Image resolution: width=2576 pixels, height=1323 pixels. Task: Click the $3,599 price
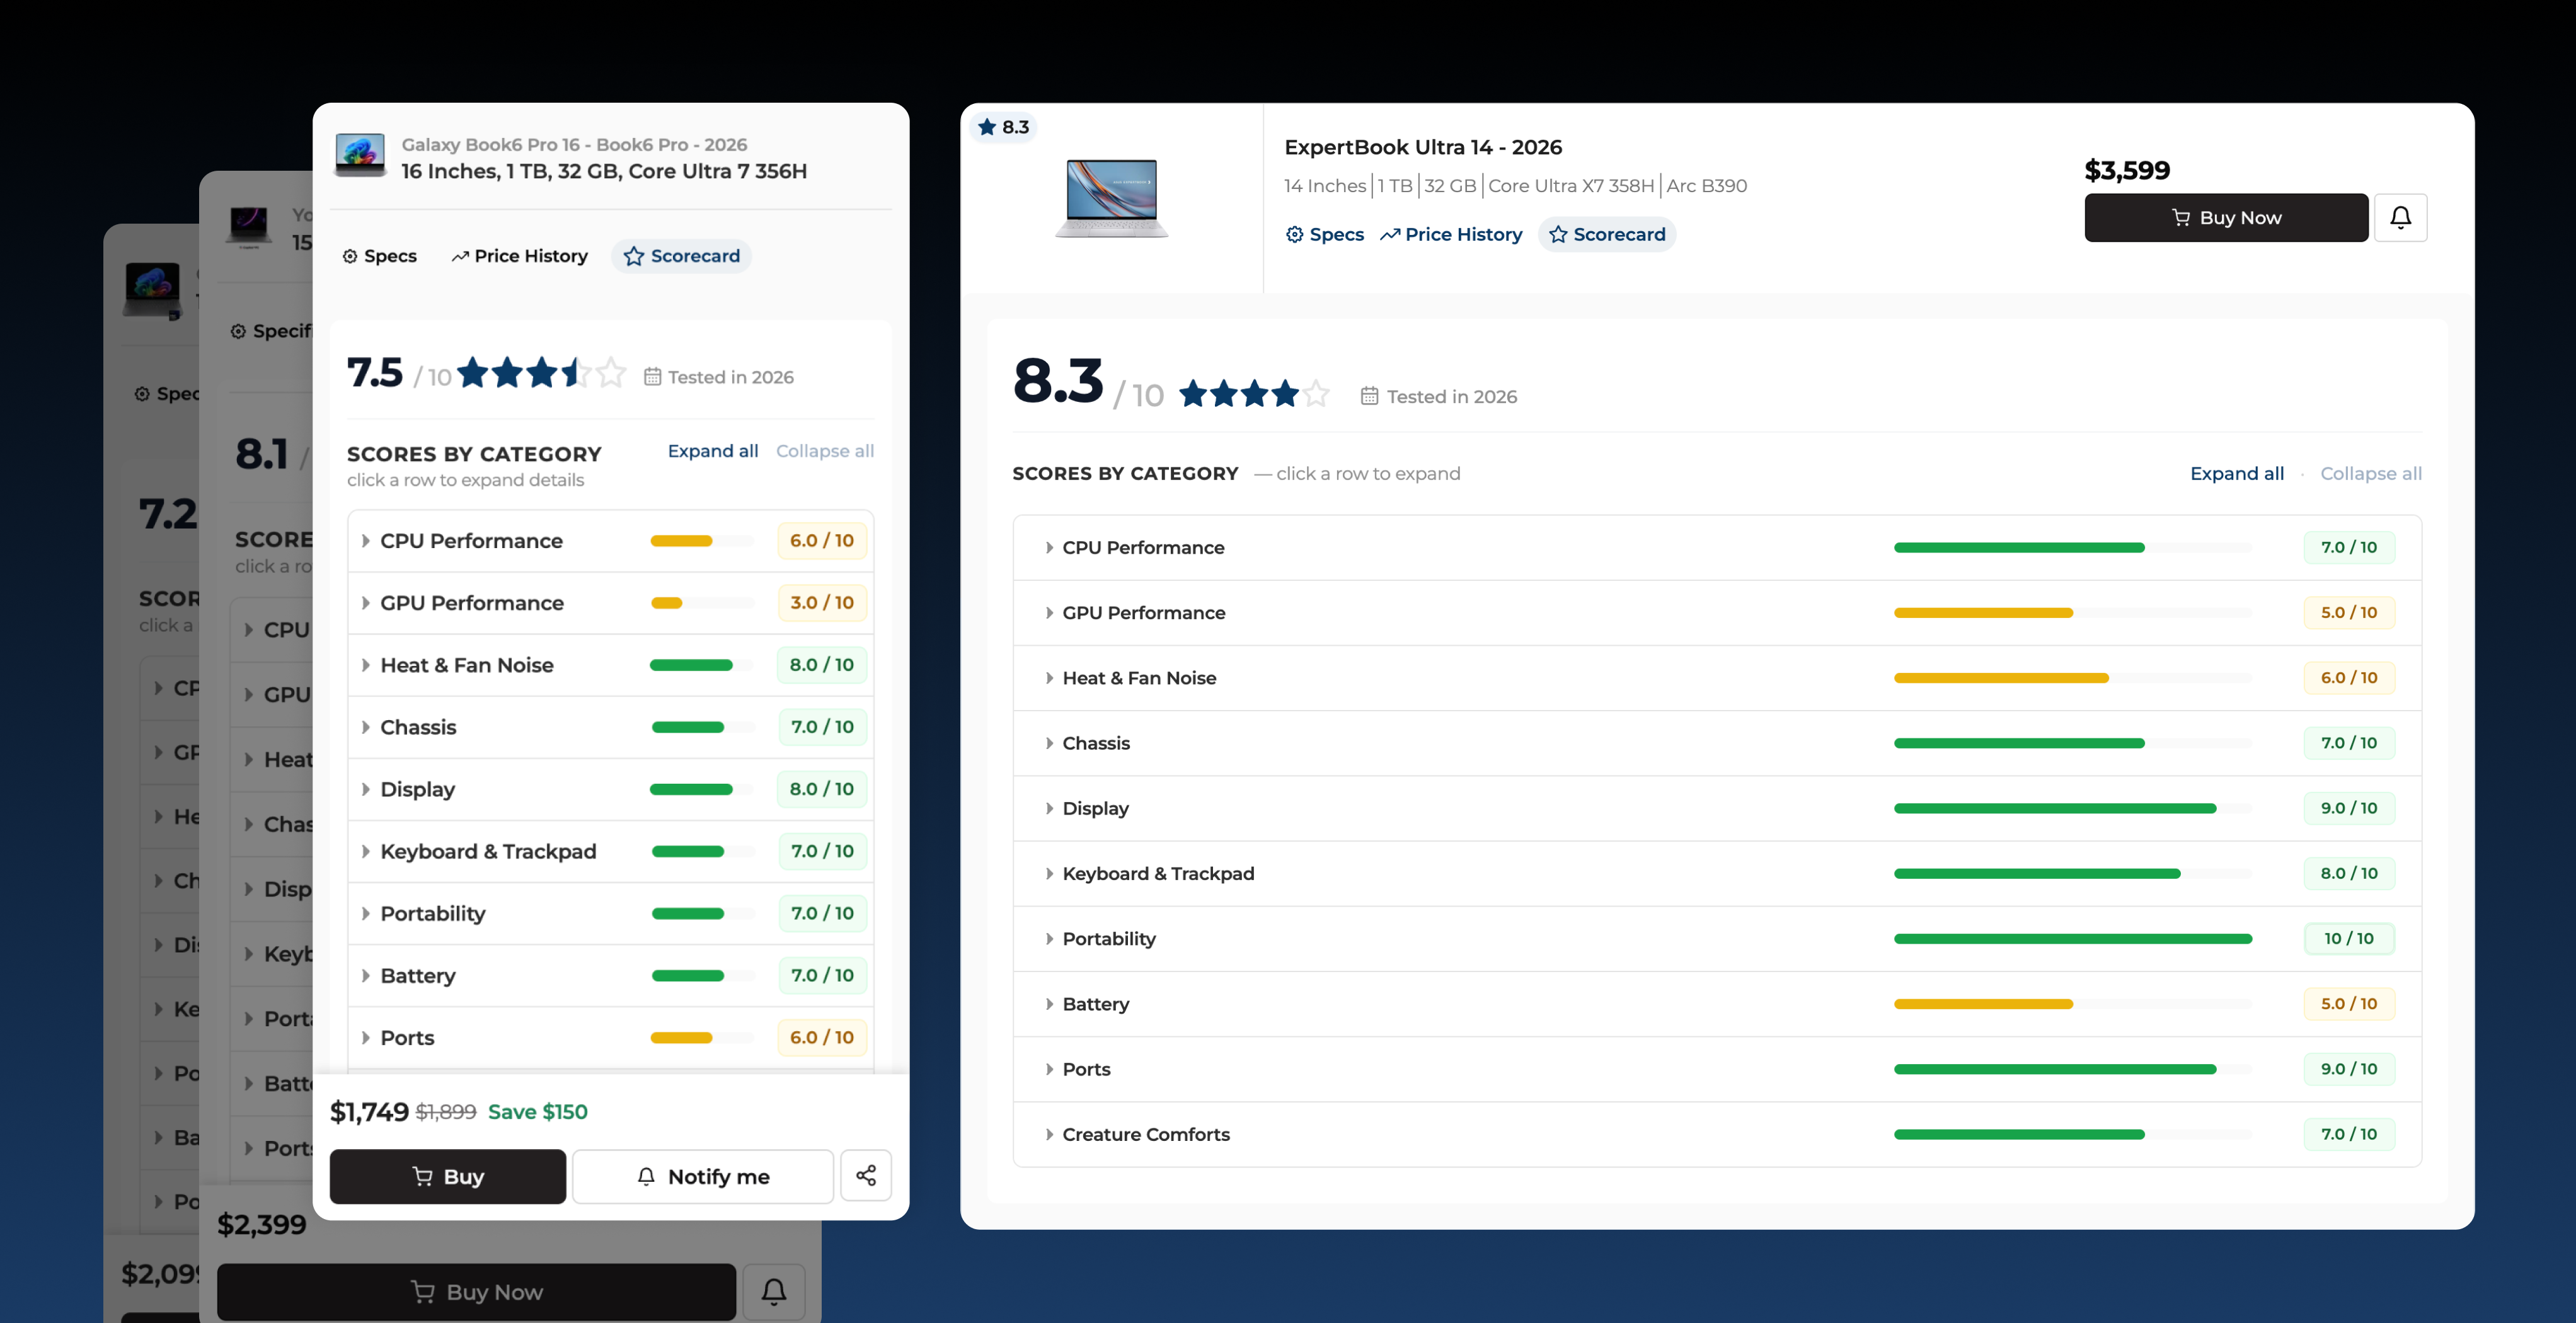(2127, 170)
